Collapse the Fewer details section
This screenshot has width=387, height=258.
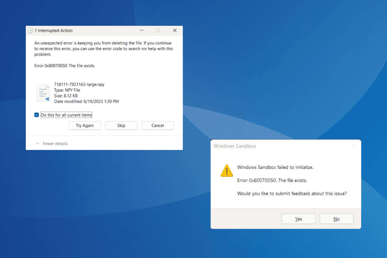(x=52, y=144)
